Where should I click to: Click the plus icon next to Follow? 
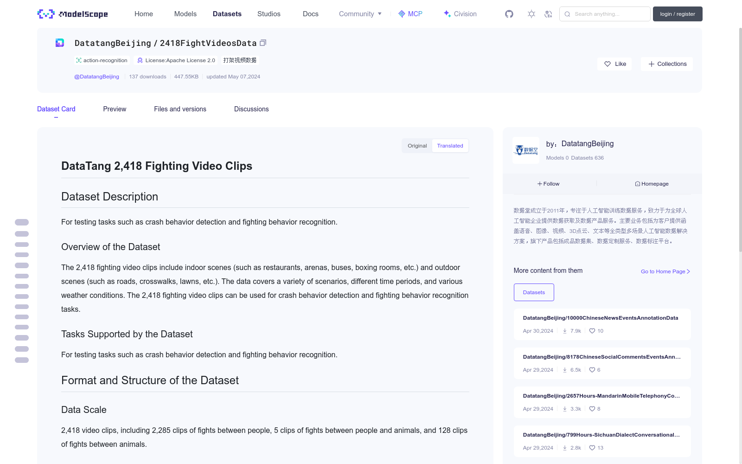540,184
